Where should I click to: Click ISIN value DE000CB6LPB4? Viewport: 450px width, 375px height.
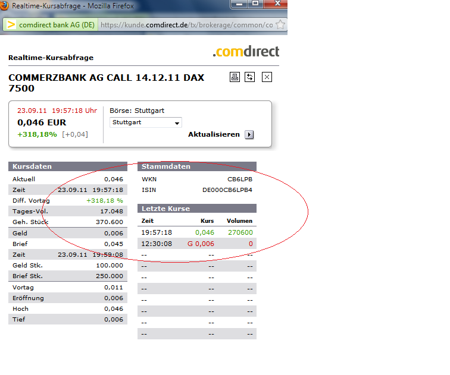point(227,190)
